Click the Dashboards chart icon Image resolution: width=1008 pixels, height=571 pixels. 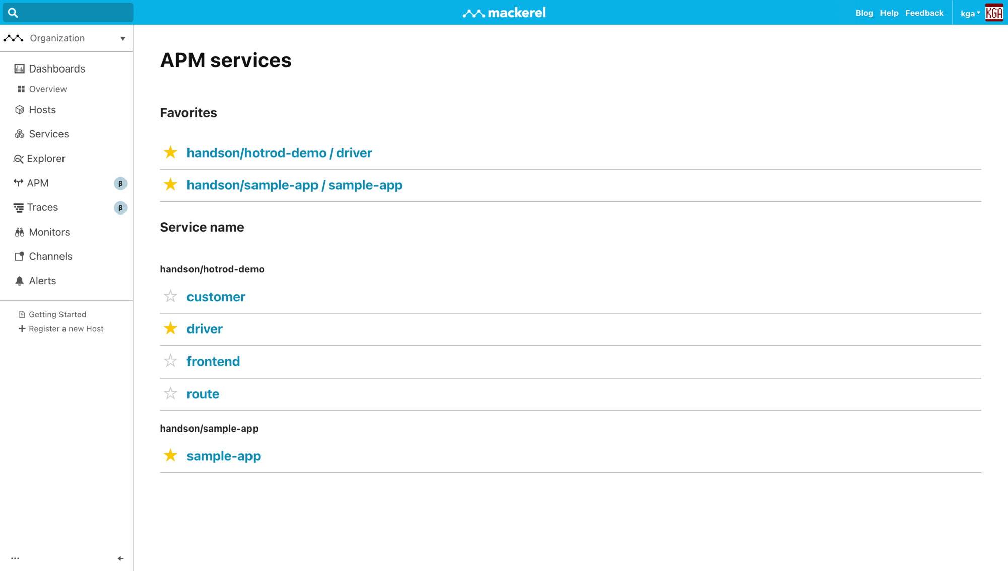19,68
